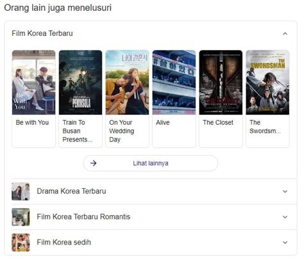Open the Be with You movie poster
Image resolution: width=304 pixels, height=260 pixels.
33,83
